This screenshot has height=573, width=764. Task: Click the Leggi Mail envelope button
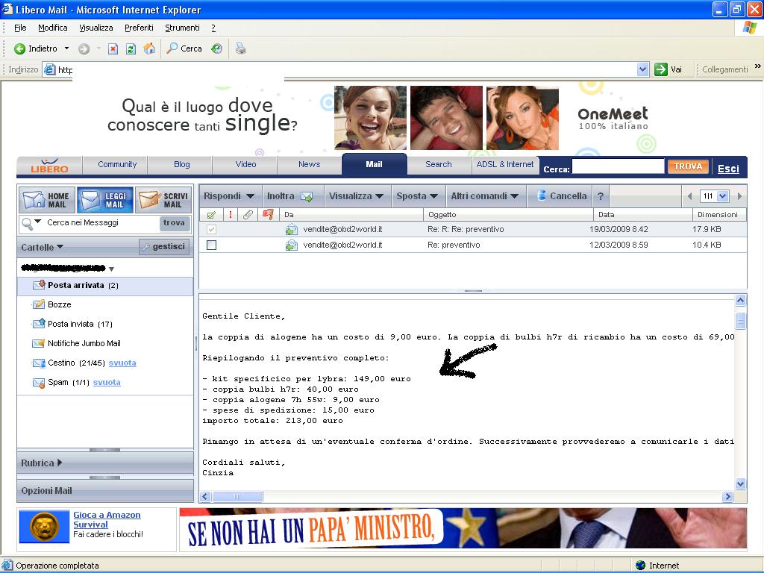pyautogui.click(x=104, y=200)
